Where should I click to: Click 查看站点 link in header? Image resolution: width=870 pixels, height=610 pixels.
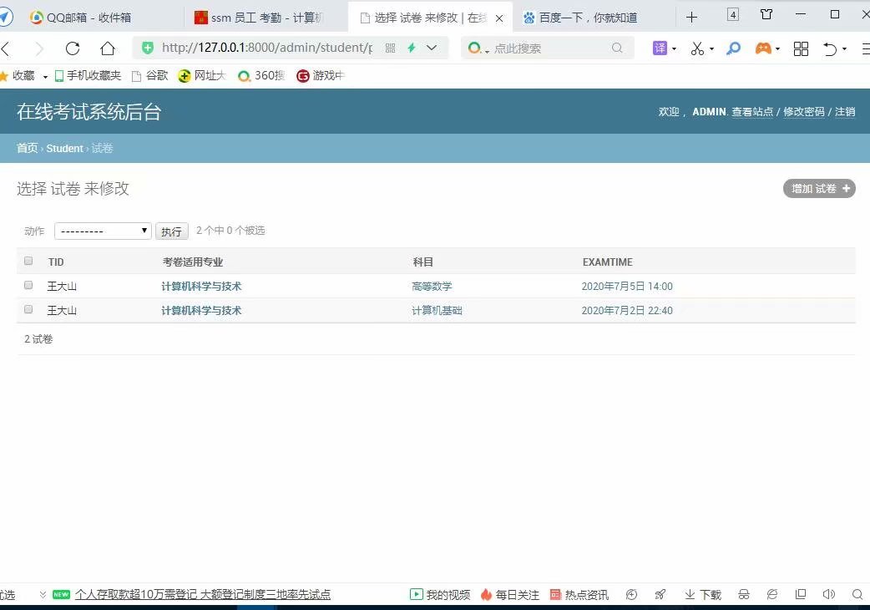pyautogui.click(x=751, y=112)
